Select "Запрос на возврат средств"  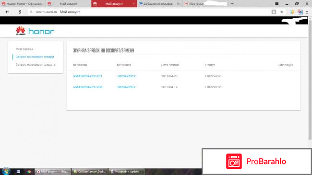click(x=36, y=64)
